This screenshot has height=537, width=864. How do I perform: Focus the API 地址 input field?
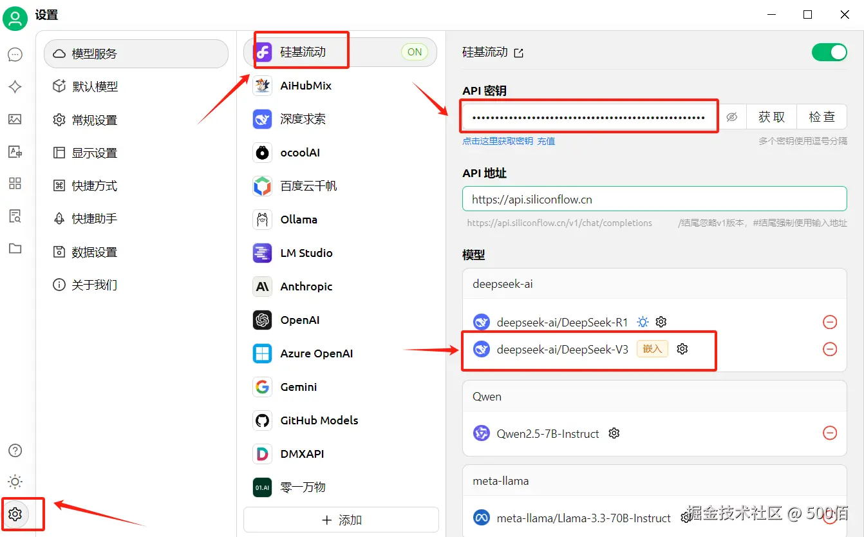654,199
